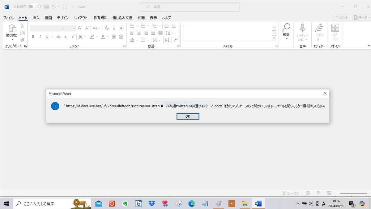
Task: Click OK in the Microsoft Word dialog
Action: tap(188, 116)
